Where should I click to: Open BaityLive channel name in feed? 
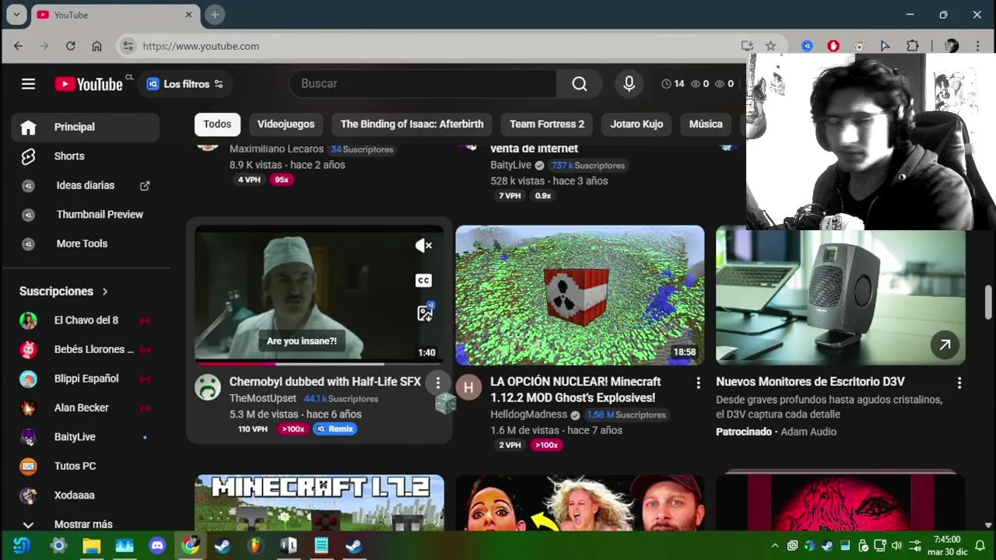(510, 165)
